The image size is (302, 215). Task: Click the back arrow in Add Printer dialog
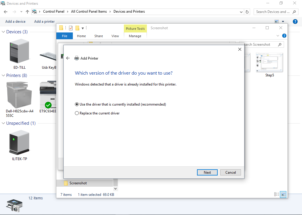point(68,58)
